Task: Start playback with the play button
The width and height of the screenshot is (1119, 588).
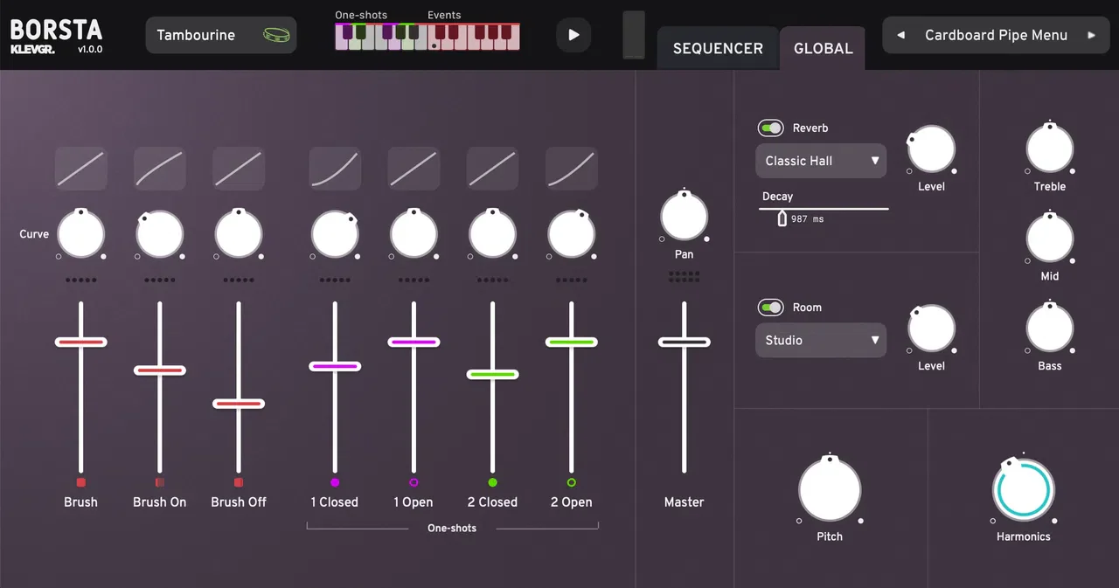Action: click(x=573, y=35)
